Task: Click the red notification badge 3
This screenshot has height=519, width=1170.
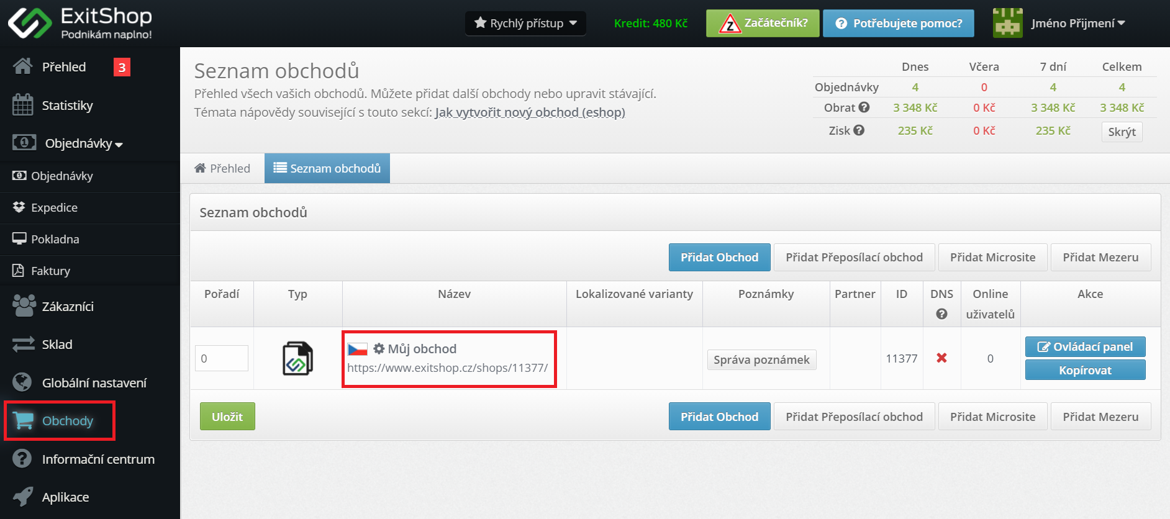Action: (122, 67)
